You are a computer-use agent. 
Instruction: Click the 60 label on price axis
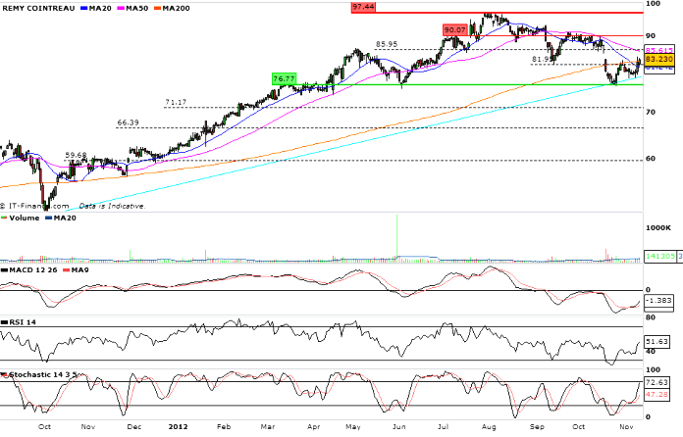coord(651,159)
